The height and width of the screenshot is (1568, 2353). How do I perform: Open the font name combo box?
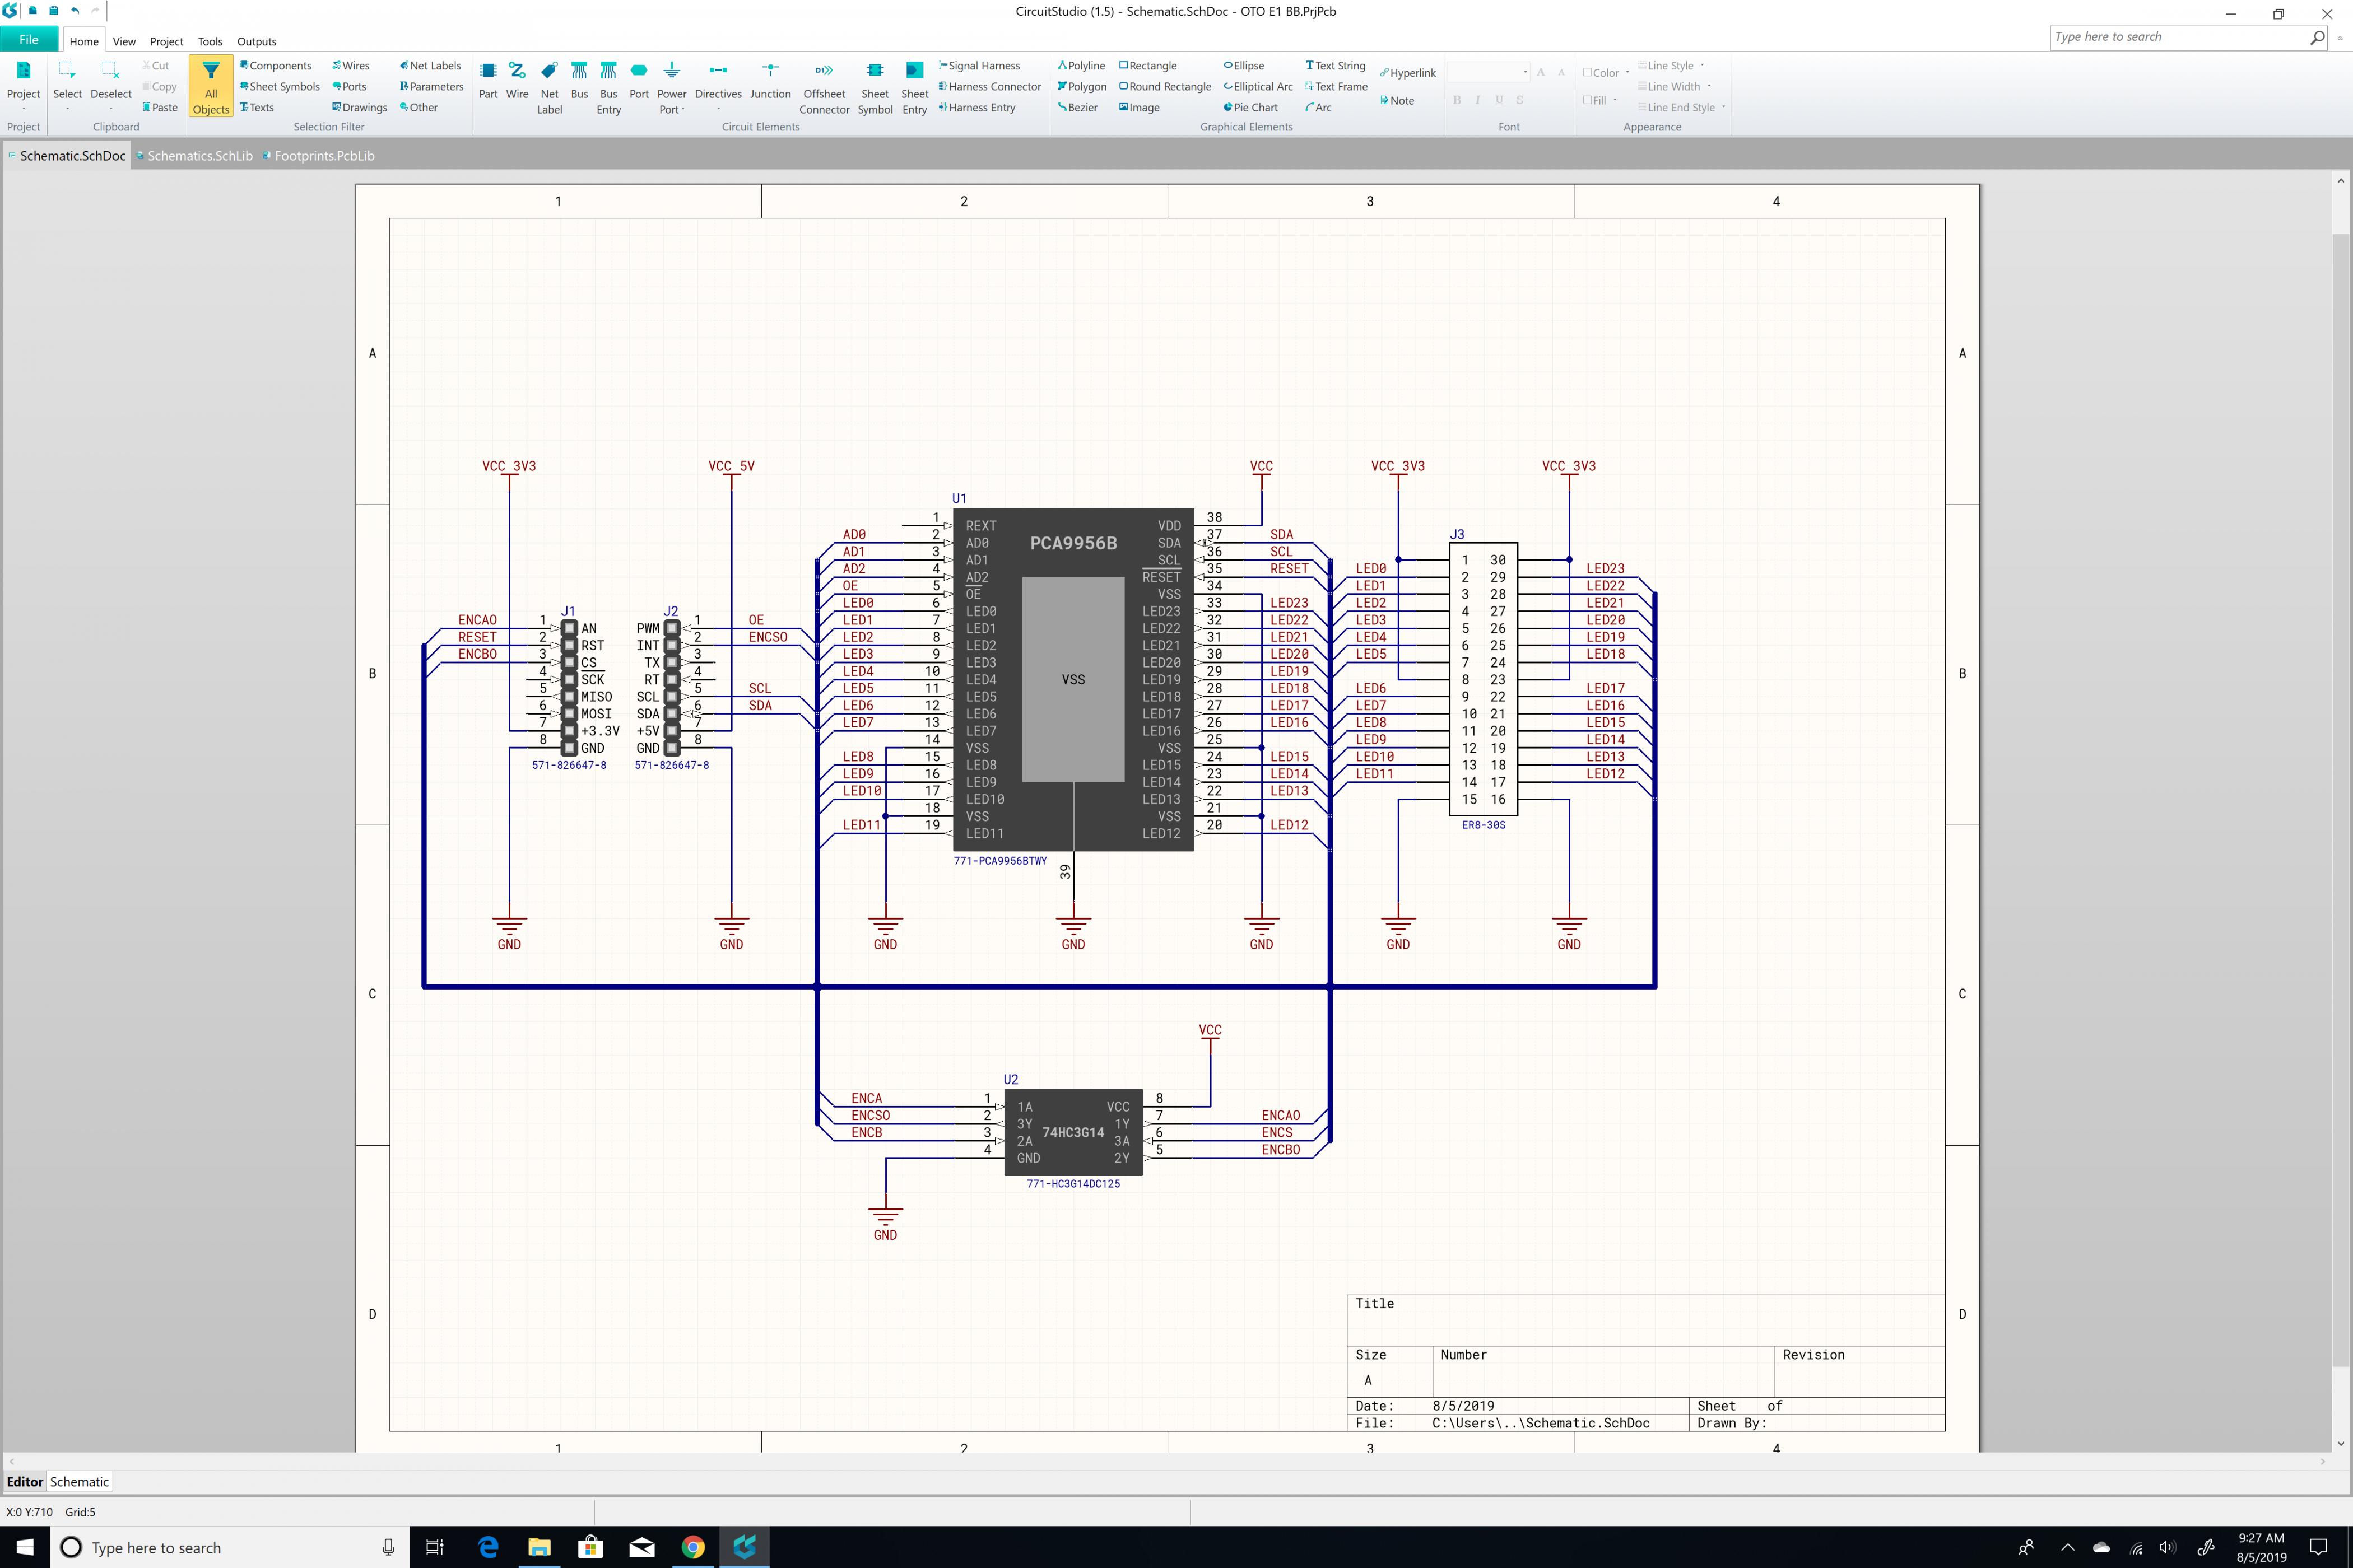(1489, 72)
